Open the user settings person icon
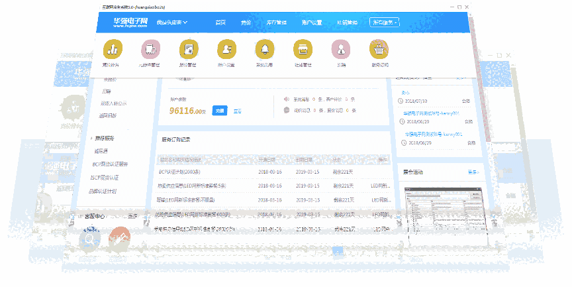The height and width of the screenshot is (287, 572). point(227,49)
